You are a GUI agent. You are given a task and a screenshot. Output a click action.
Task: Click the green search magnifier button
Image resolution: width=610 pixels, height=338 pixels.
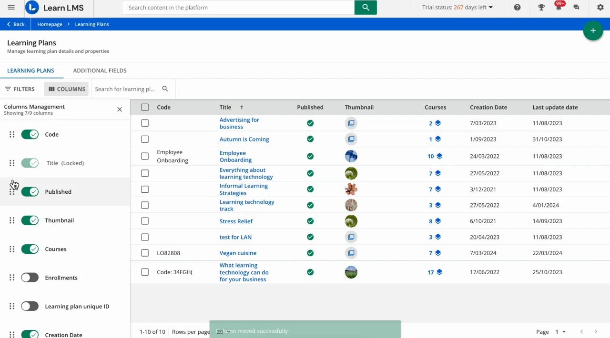click(366, 8)
